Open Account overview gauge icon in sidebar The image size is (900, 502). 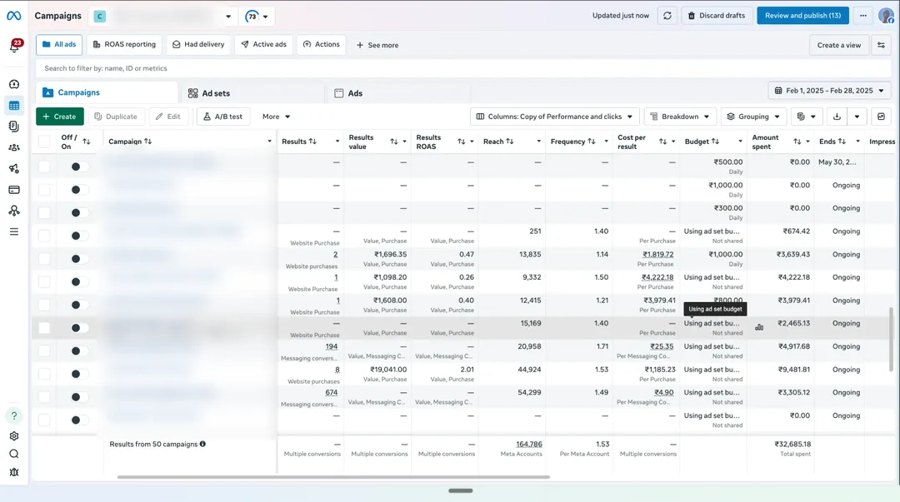[x=14, y=84]
